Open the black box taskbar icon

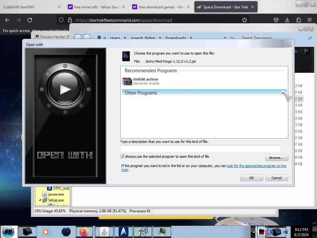28,232
